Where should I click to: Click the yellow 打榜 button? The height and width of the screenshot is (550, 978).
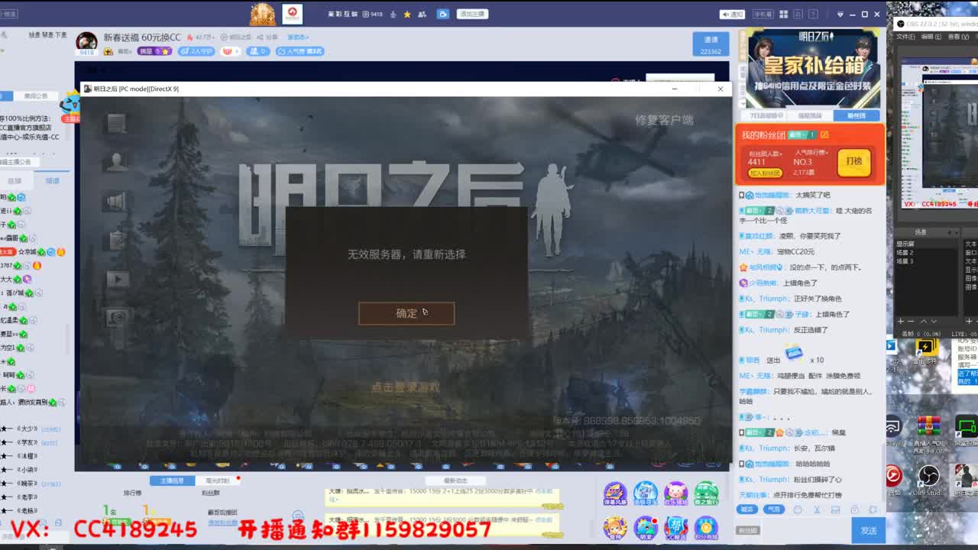point(853,161)
